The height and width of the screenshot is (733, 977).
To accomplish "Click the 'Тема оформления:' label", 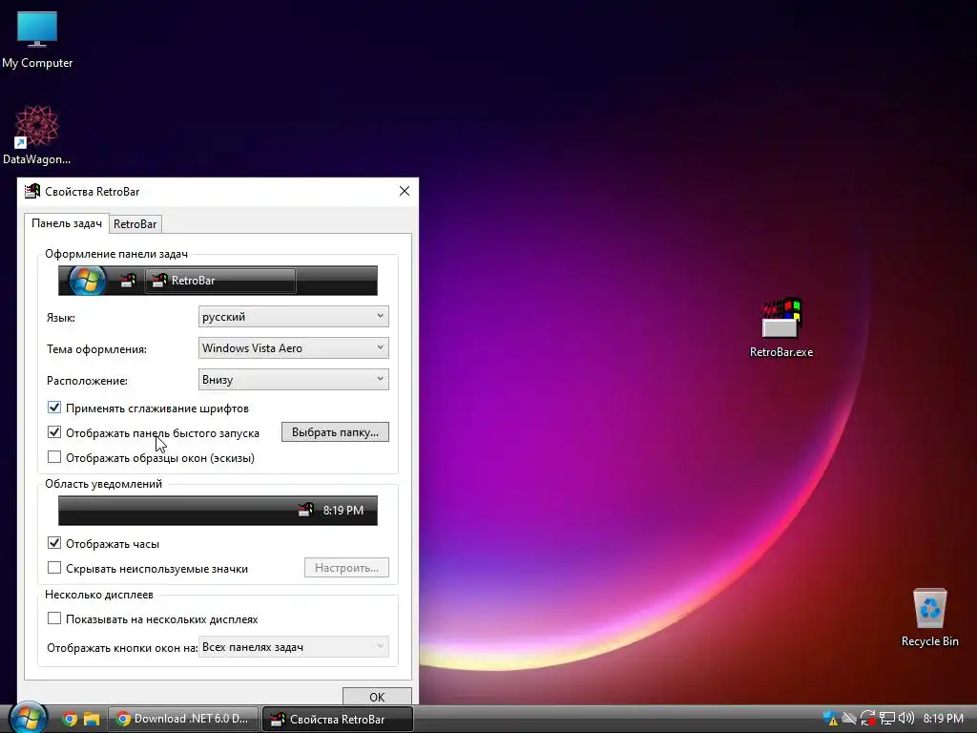I will pyautogui.click(x=96, y=349).
